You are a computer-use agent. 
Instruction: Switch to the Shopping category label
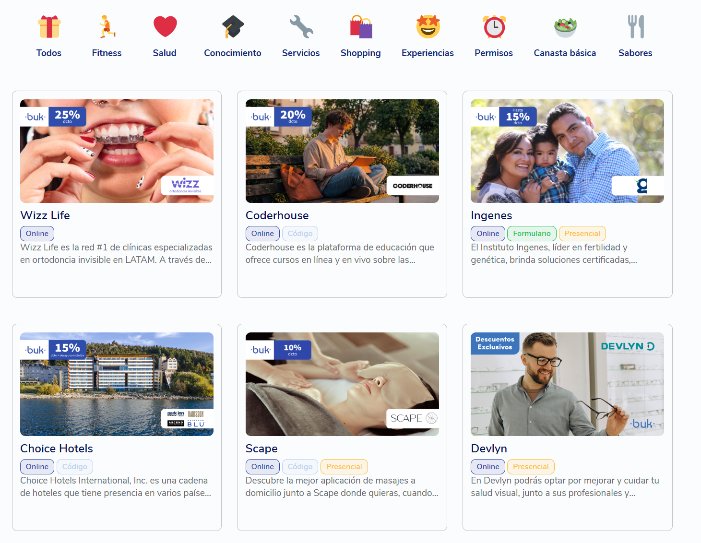(361, 53)
